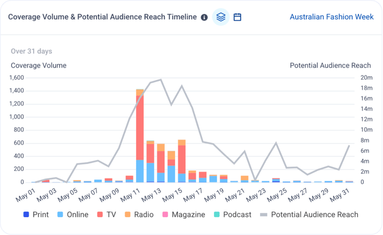383x235 pixels.
Task: Click the May 31 x-axis label
Action: click(340, 195)
